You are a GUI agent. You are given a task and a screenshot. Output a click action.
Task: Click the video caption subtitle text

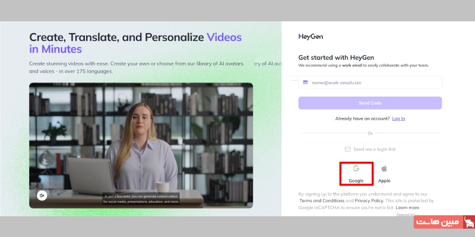click(141, 198)
